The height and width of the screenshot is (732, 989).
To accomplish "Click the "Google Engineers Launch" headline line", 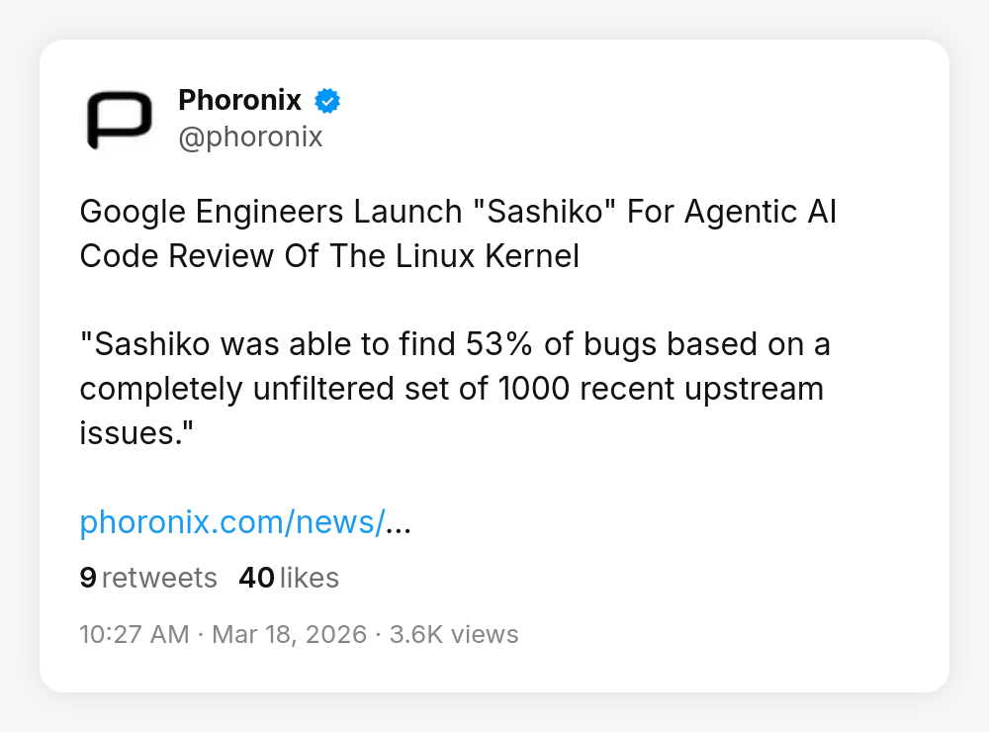I will coord(270,213).
